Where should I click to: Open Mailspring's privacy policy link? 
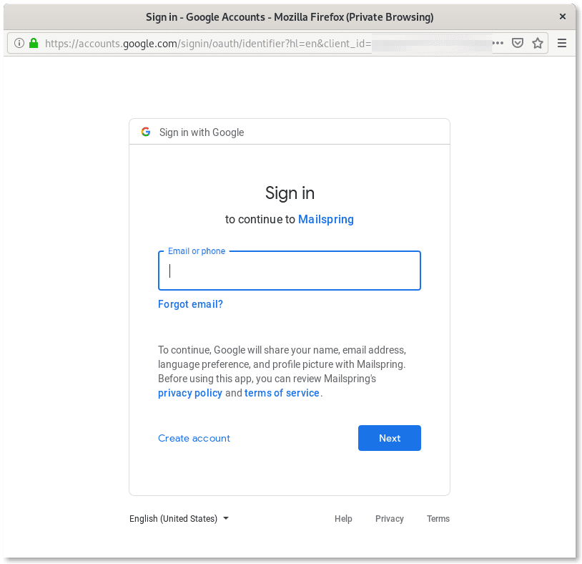pos(190,393)
